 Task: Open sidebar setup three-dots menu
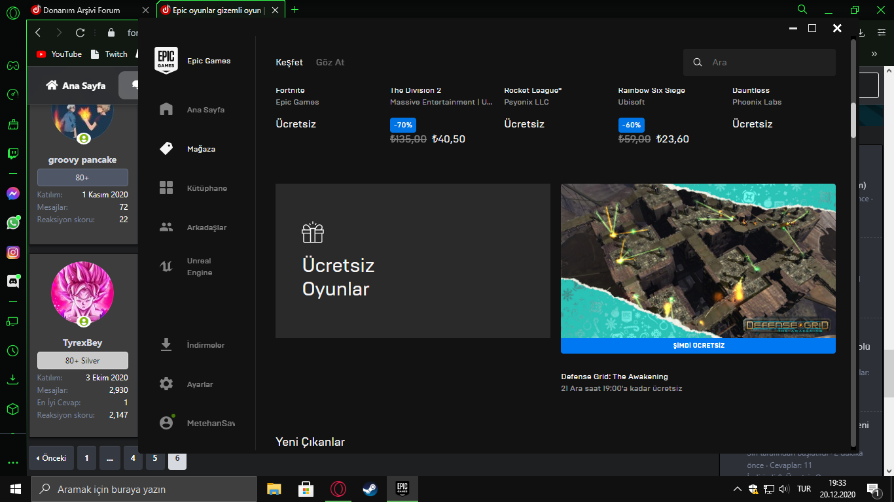[x=12, y=463]
